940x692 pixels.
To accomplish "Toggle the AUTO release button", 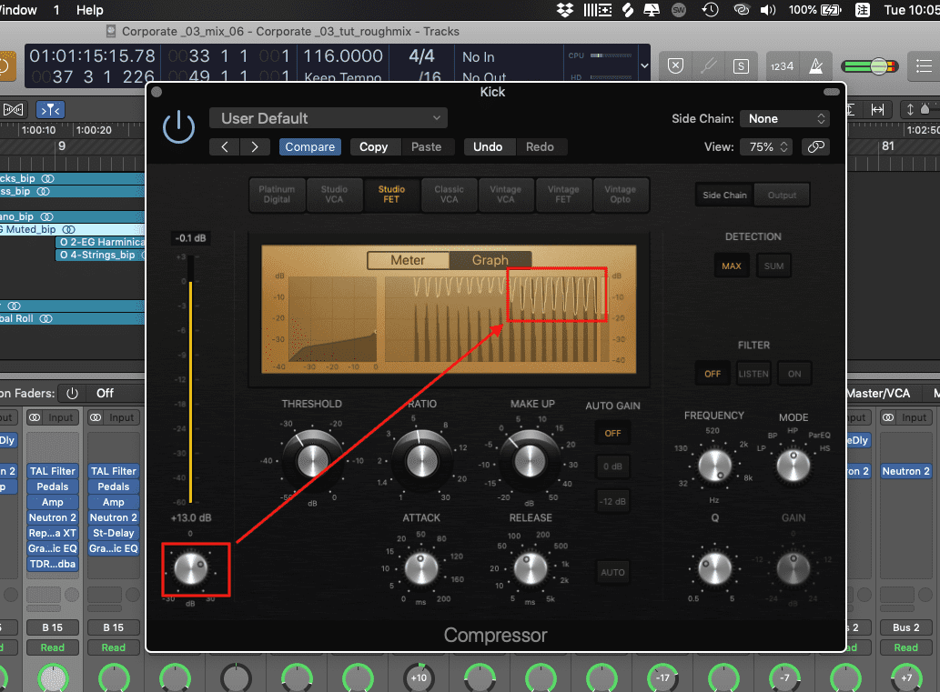I will (x=612, y=572).
